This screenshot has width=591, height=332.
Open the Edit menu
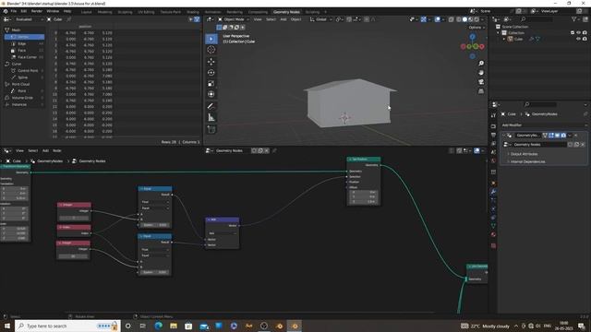[x=23, y=11]
